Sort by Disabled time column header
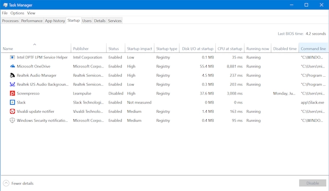Screen dimensions: 329x191 pyautogui.click(x=285, y=48)
